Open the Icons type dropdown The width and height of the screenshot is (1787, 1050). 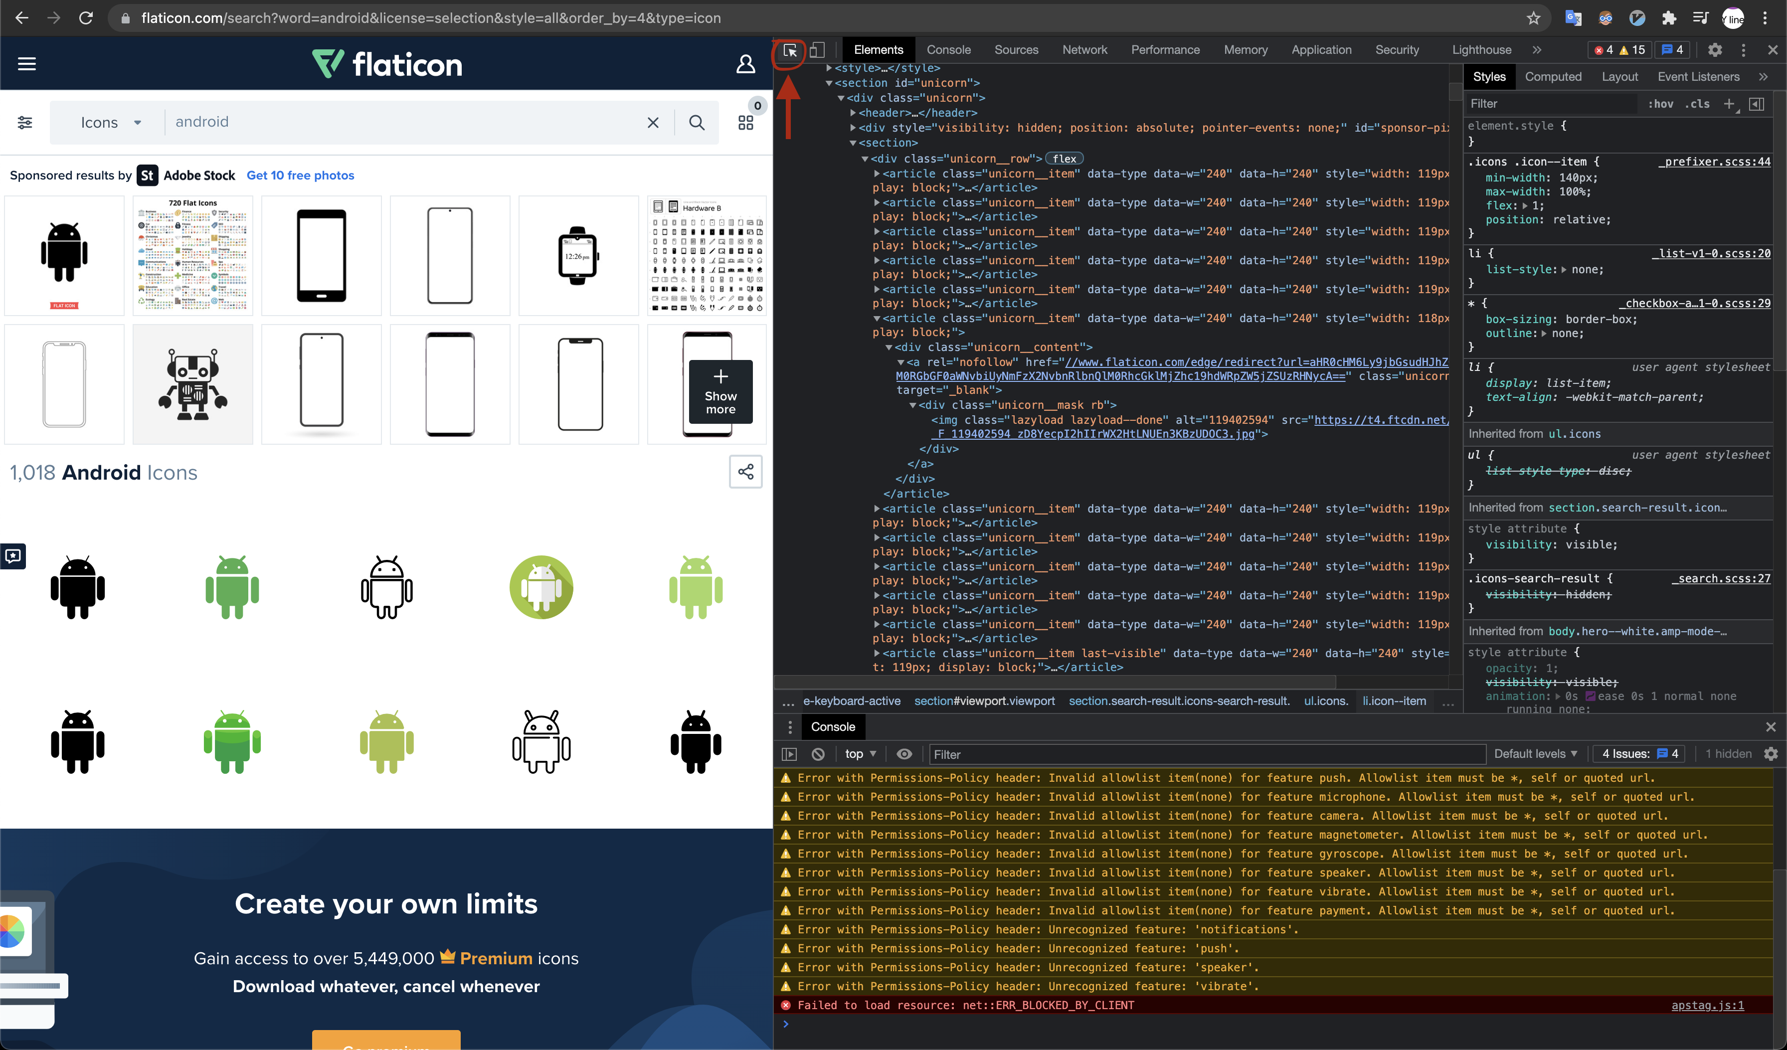[x=110, y=123]
